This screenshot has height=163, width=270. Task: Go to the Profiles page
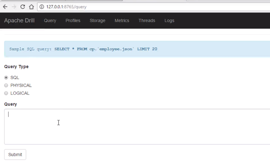[x=73, y=21]
